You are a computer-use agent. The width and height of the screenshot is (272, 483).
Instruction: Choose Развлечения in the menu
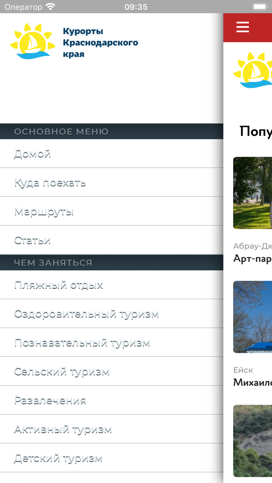coord(112,400)
